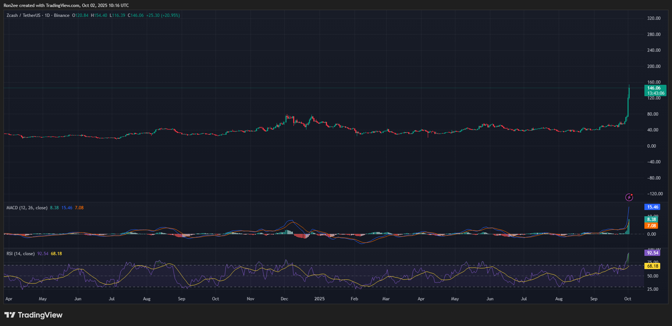This screenshot has height=326, width=672.
Task: Click the TradingView logo icon at bottom
Action: 10,315
